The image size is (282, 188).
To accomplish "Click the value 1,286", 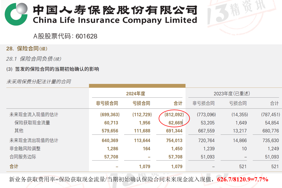I will (x=112, y=149).
